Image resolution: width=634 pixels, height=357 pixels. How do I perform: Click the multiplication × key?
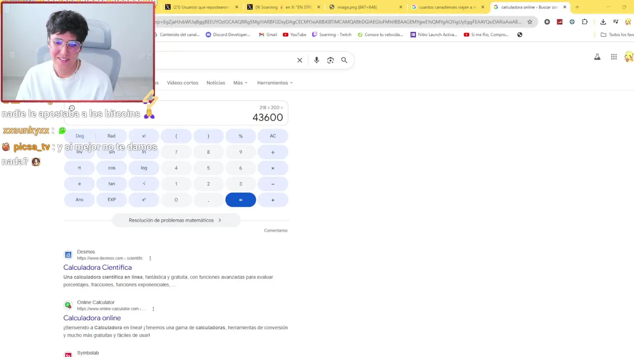coord(273,168)
